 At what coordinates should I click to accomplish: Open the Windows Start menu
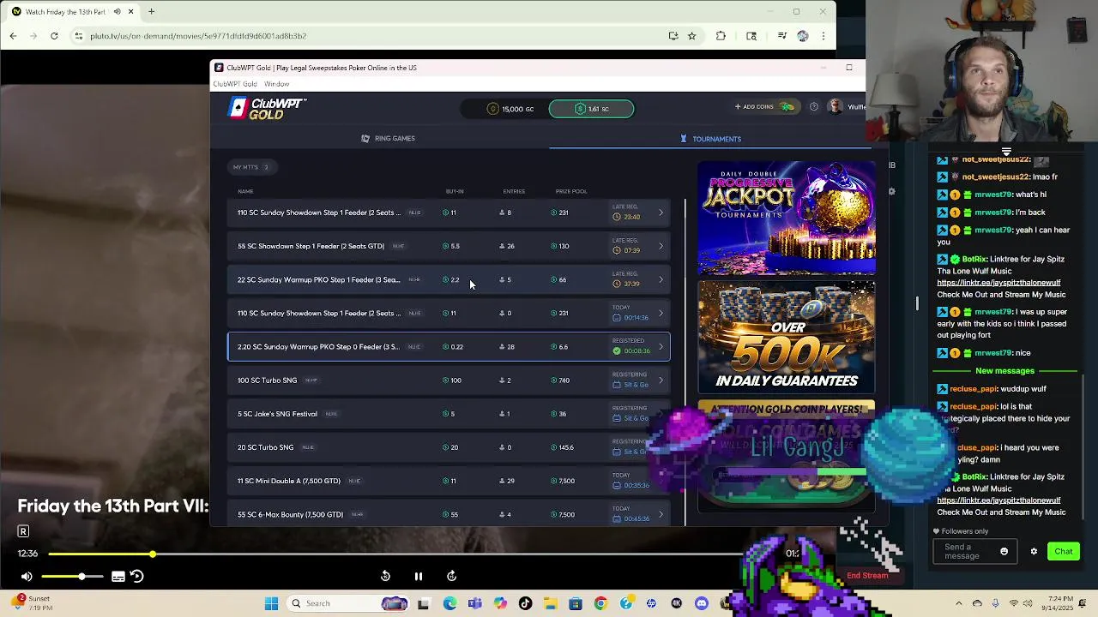[271, 603]
